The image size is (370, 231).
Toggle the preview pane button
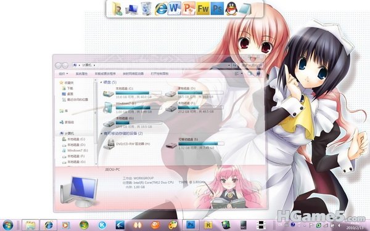250,74
